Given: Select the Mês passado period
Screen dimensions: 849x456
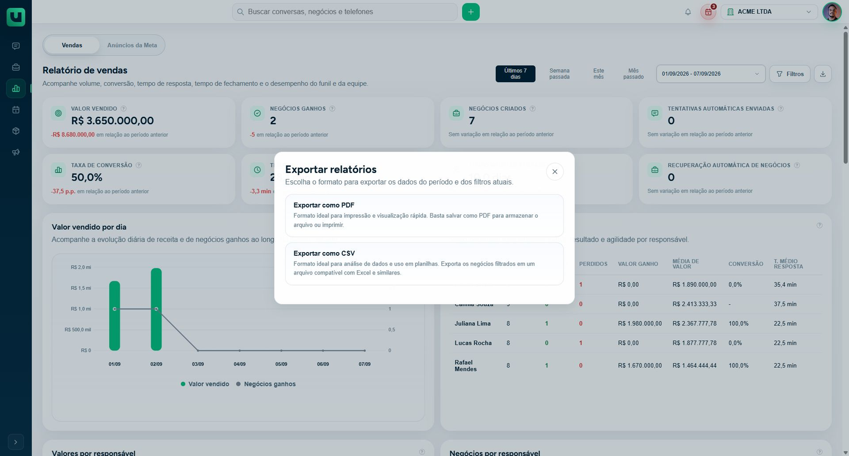Looking at the screenshot, I should pos(634,74).
